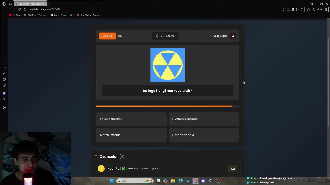Open the Opera main menu logo
The height and width of the screenshot is (185, 330).
coord(4,4)
